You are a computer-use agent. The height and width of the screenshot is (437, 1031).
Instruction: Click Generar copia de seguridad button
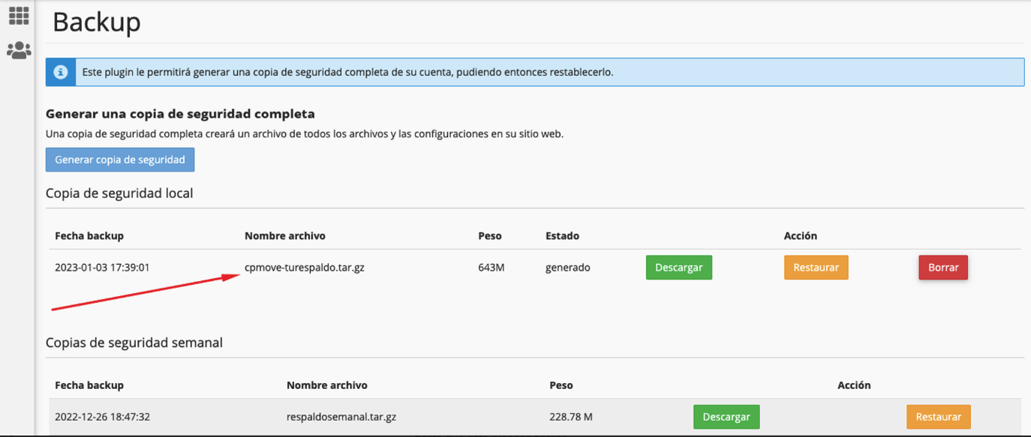[120, 160]
